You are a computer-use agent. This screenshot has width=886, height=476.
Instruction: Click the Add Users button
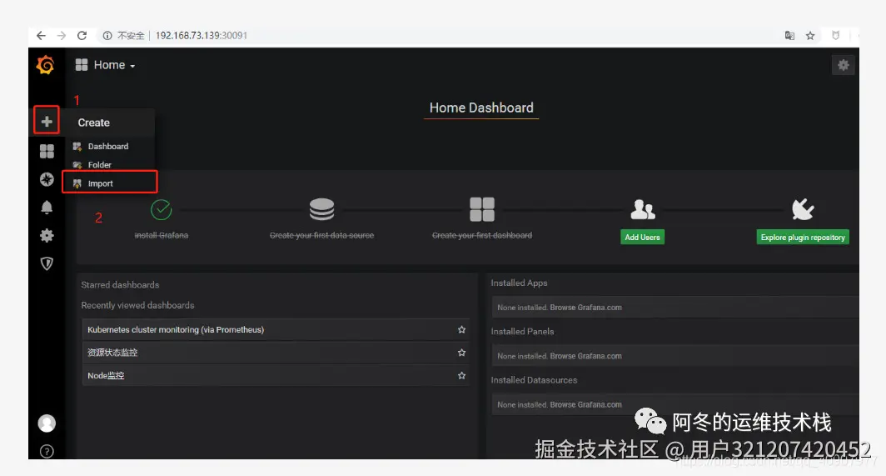point(643,237)
